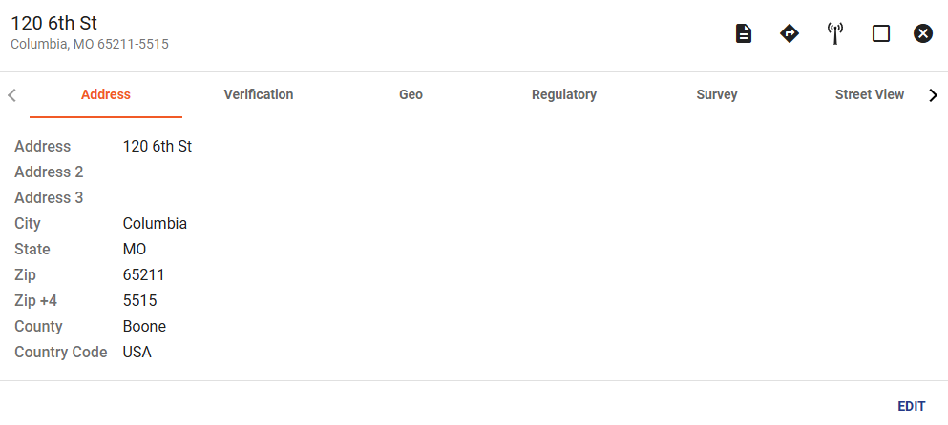Image resolution: width=948 pixels, height=425 pixels.
Task: Select the Address tab
Action: [x=106, y=94]
